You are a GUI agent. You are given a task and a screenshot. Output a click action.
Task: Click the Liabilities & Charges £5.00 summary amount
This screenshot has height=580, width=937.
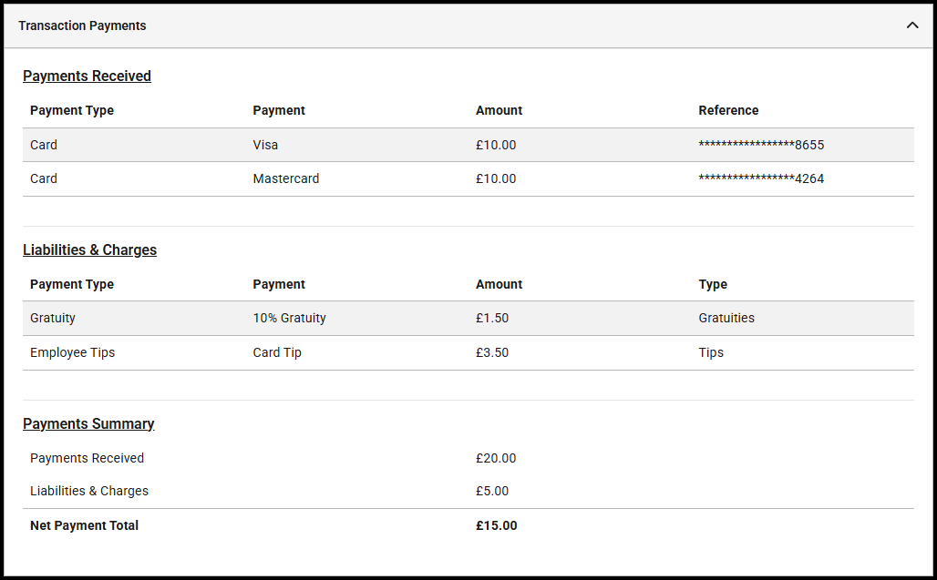492,491
